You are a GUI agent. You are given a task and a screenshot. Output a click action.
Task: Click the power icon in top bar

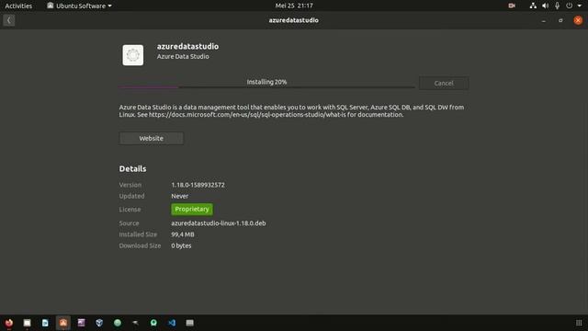point(570,6)
